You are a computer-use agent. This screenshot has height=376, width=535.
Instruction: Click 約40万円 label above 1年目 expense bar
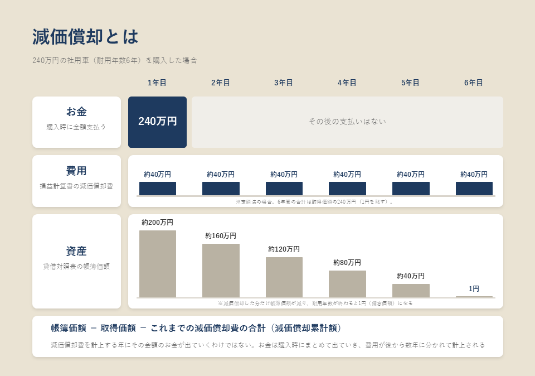click(x=157, y=175)
